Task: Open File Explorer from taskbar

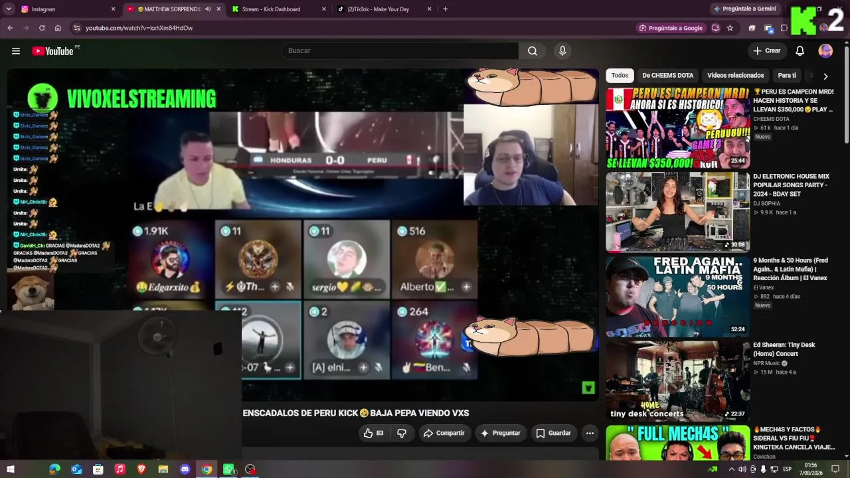Action: (163, 469)
